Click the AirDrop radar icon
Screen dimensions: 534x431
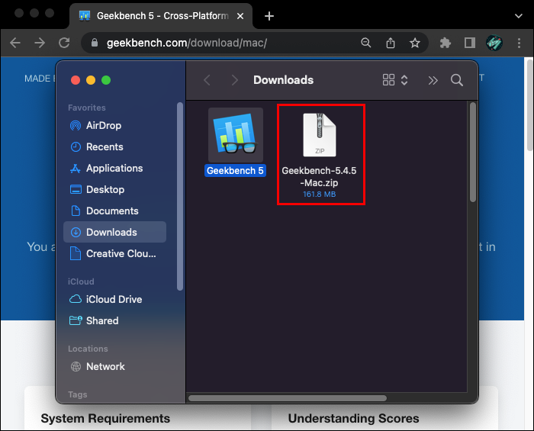(76, 126)
